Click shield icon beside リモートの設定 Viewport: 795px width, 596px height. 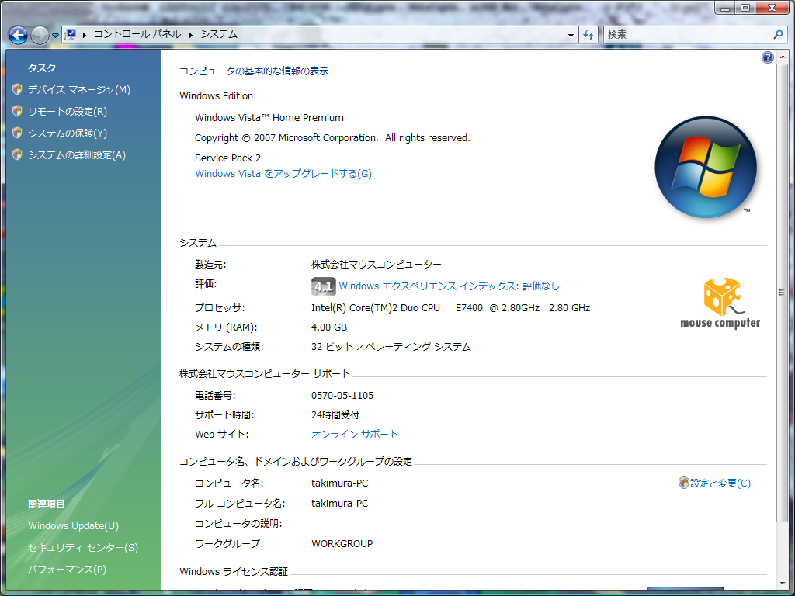pyautogui.click(x=17, y=111)
